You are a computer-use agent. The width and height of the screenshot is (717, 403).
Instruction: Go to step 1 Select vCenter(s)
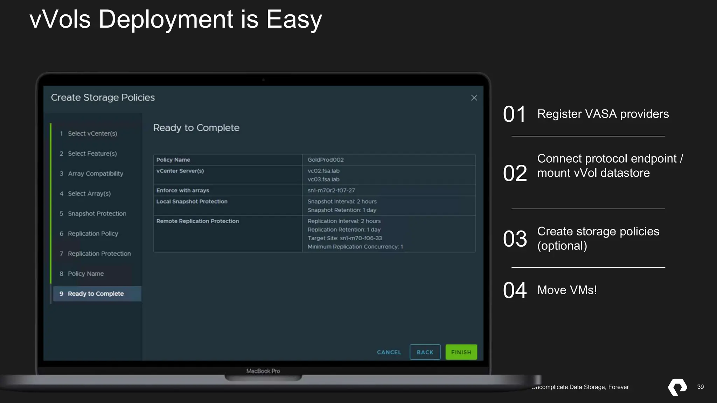tap(92, 134)
